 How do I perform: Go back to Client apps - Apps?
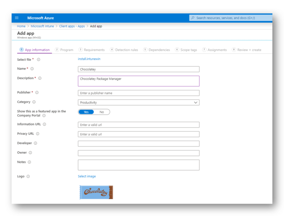pos(72,26)
